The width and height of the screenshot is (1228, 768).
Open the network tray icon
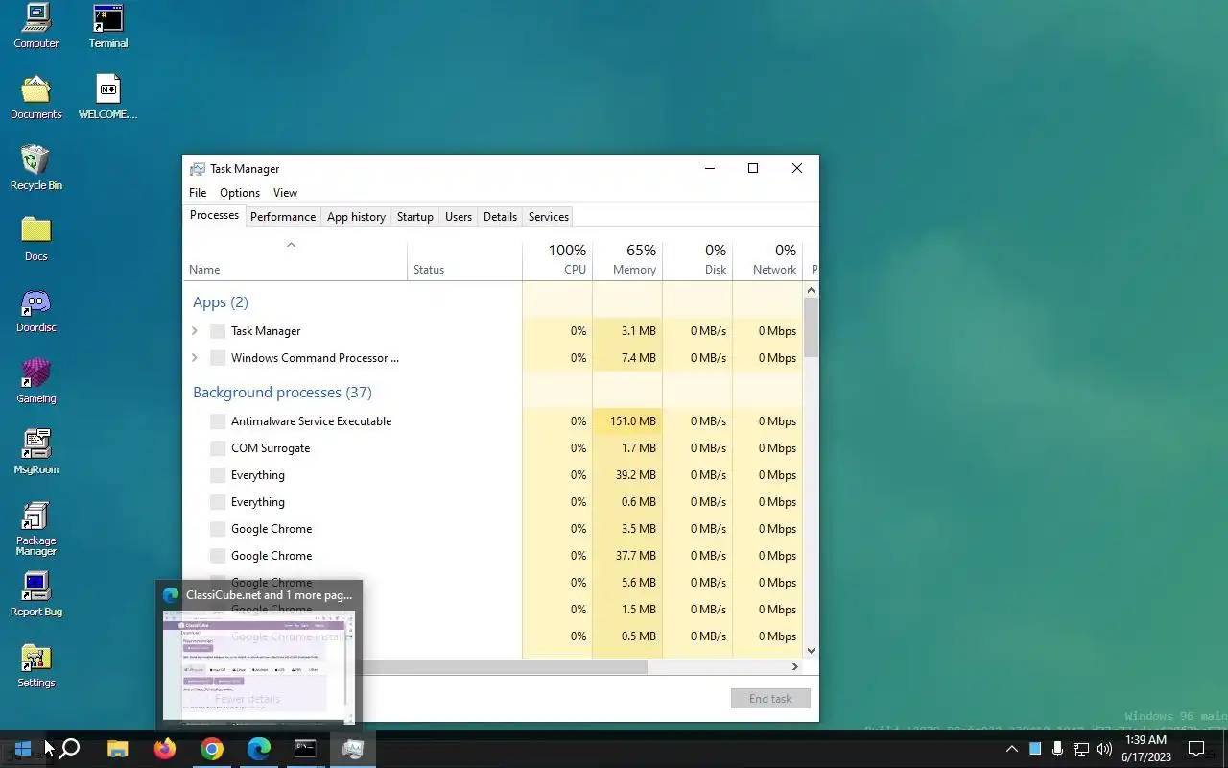(x=1080, y=749)
